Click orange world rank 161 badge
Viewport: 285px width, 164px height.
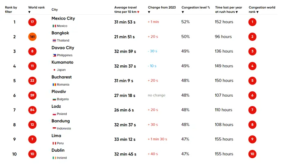pos(33,37)
